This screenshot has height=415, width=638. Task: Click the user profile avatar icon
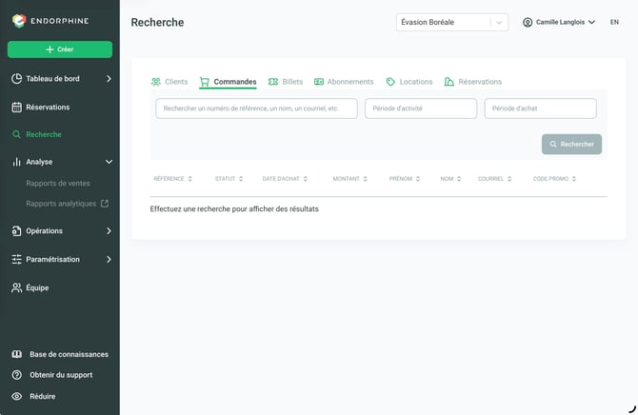click(528, 23)
